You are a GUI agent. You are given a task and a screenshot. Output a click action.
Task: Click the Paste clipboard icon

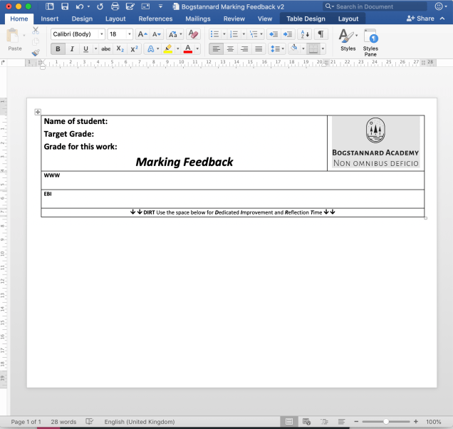[x=13, y=36]
